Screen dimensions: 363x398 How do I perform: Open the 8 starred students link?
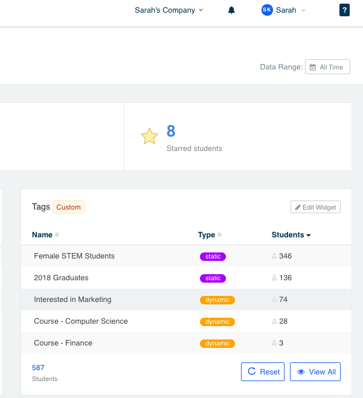(x=171, y=131)
